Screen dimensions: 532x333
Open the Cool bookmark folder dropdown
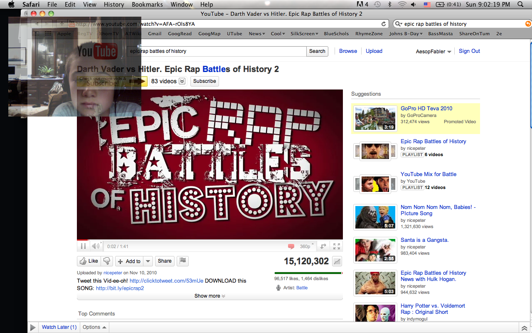tap(278, 34)
